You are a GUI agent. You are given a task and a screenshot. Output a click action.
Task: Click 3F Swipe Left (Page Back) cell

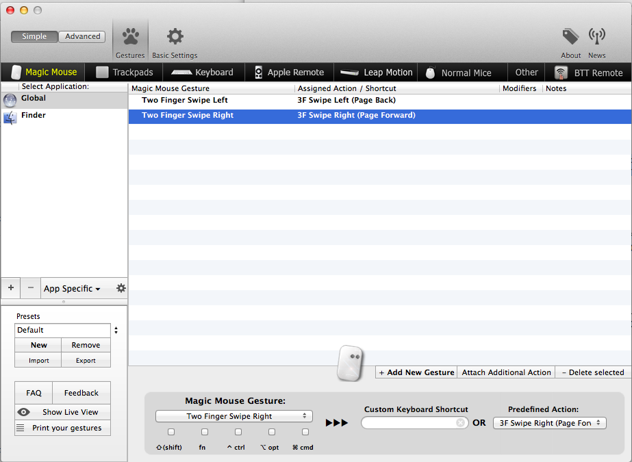346,101
